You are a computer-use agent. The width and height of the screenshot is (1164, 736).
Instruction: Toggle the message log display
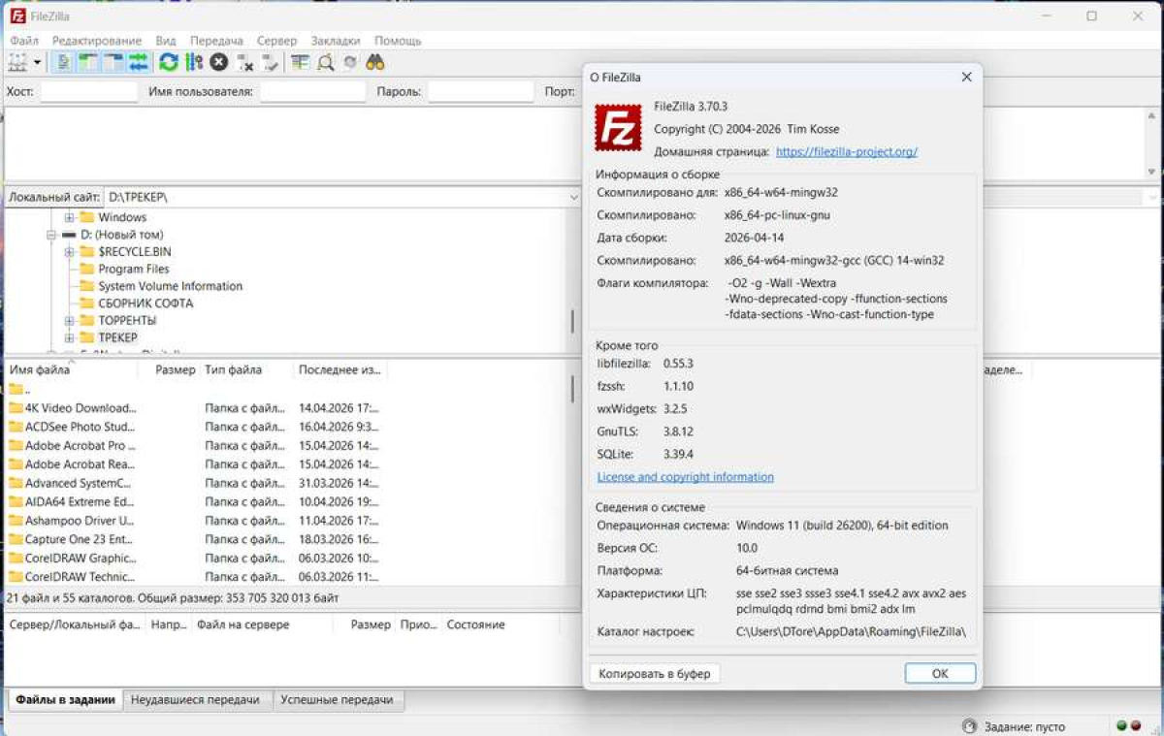tap(63, 62)
